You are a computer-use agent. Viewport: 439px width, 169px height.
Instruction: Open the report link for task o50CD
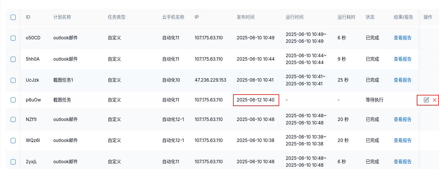[x=402, y=38]
